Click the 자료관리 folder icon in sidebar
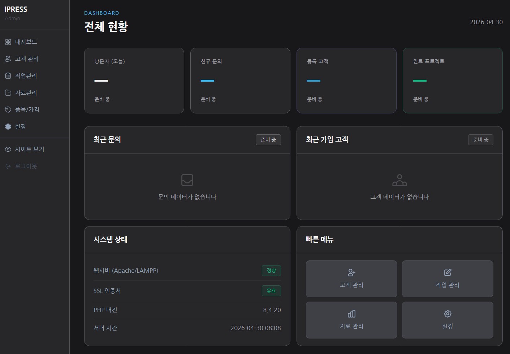The width and height of the screenshot is (510, 354). point(8,93)
